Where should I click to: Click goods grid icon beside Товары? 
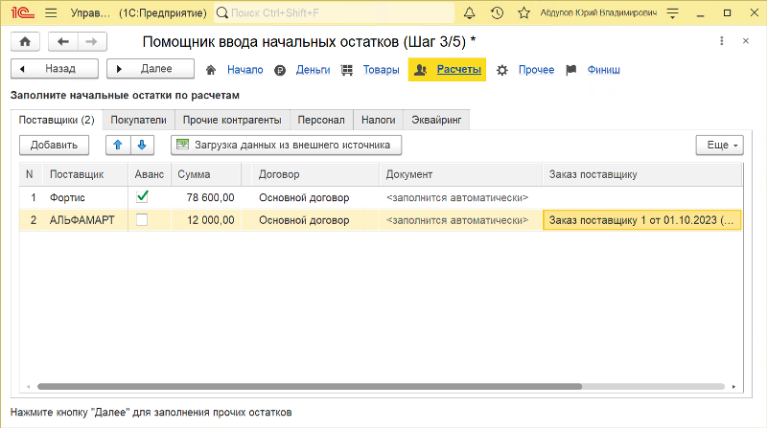coord(347,70)
